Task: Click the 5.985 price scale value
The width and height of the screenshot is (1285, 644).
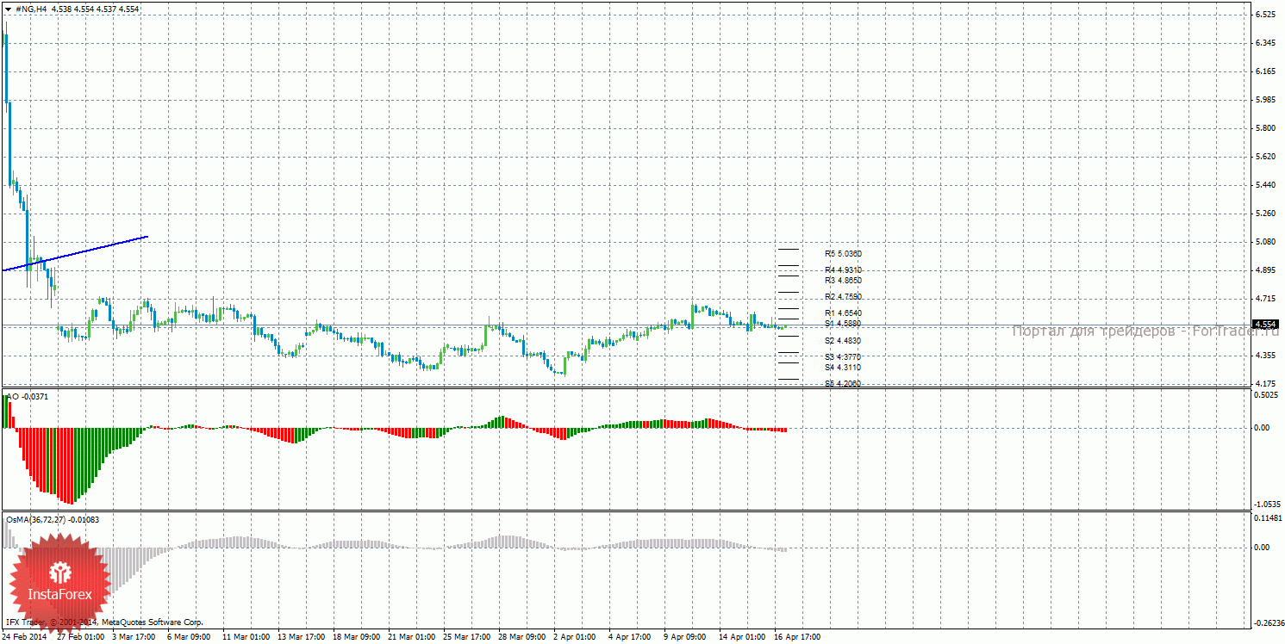Action: point(1265,100)
